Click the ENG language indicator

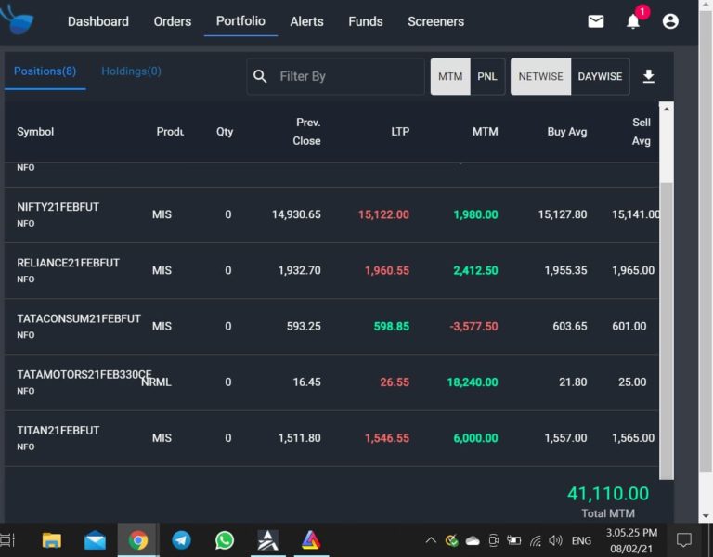(581, 540)
